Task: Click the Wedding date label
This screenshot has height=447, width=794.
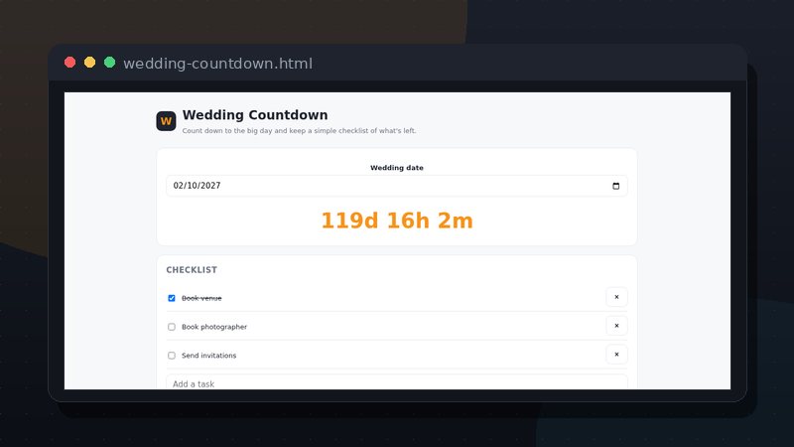Action: 396,168
